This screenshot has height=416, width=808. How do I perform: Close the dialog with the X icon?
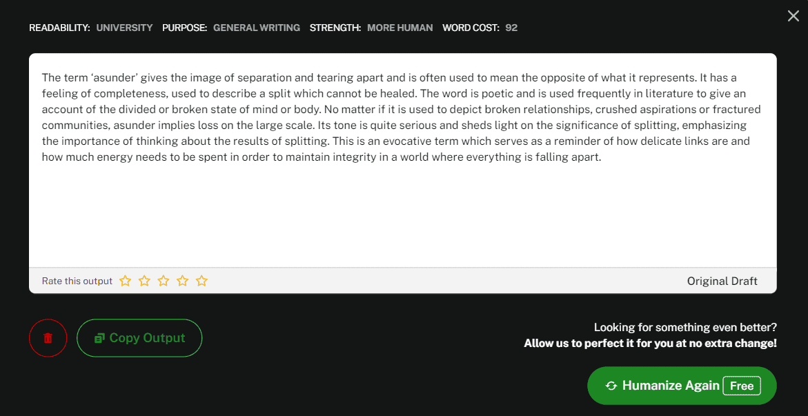coord(793,16)
